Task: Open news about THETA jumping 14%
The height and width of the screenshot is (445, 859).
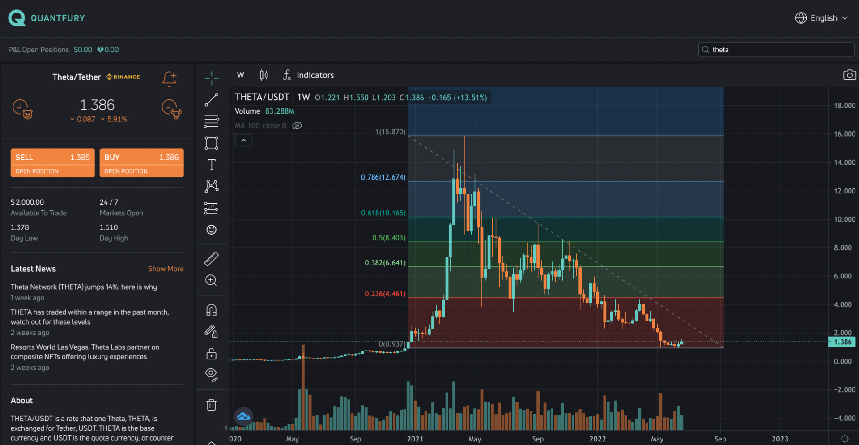Action: pyautogui.click(x=84, y=287)
